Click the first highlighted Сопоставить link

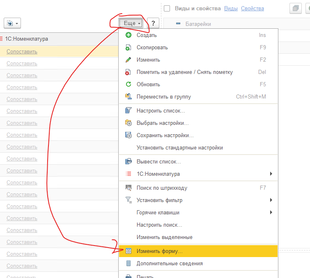[22, 51]
